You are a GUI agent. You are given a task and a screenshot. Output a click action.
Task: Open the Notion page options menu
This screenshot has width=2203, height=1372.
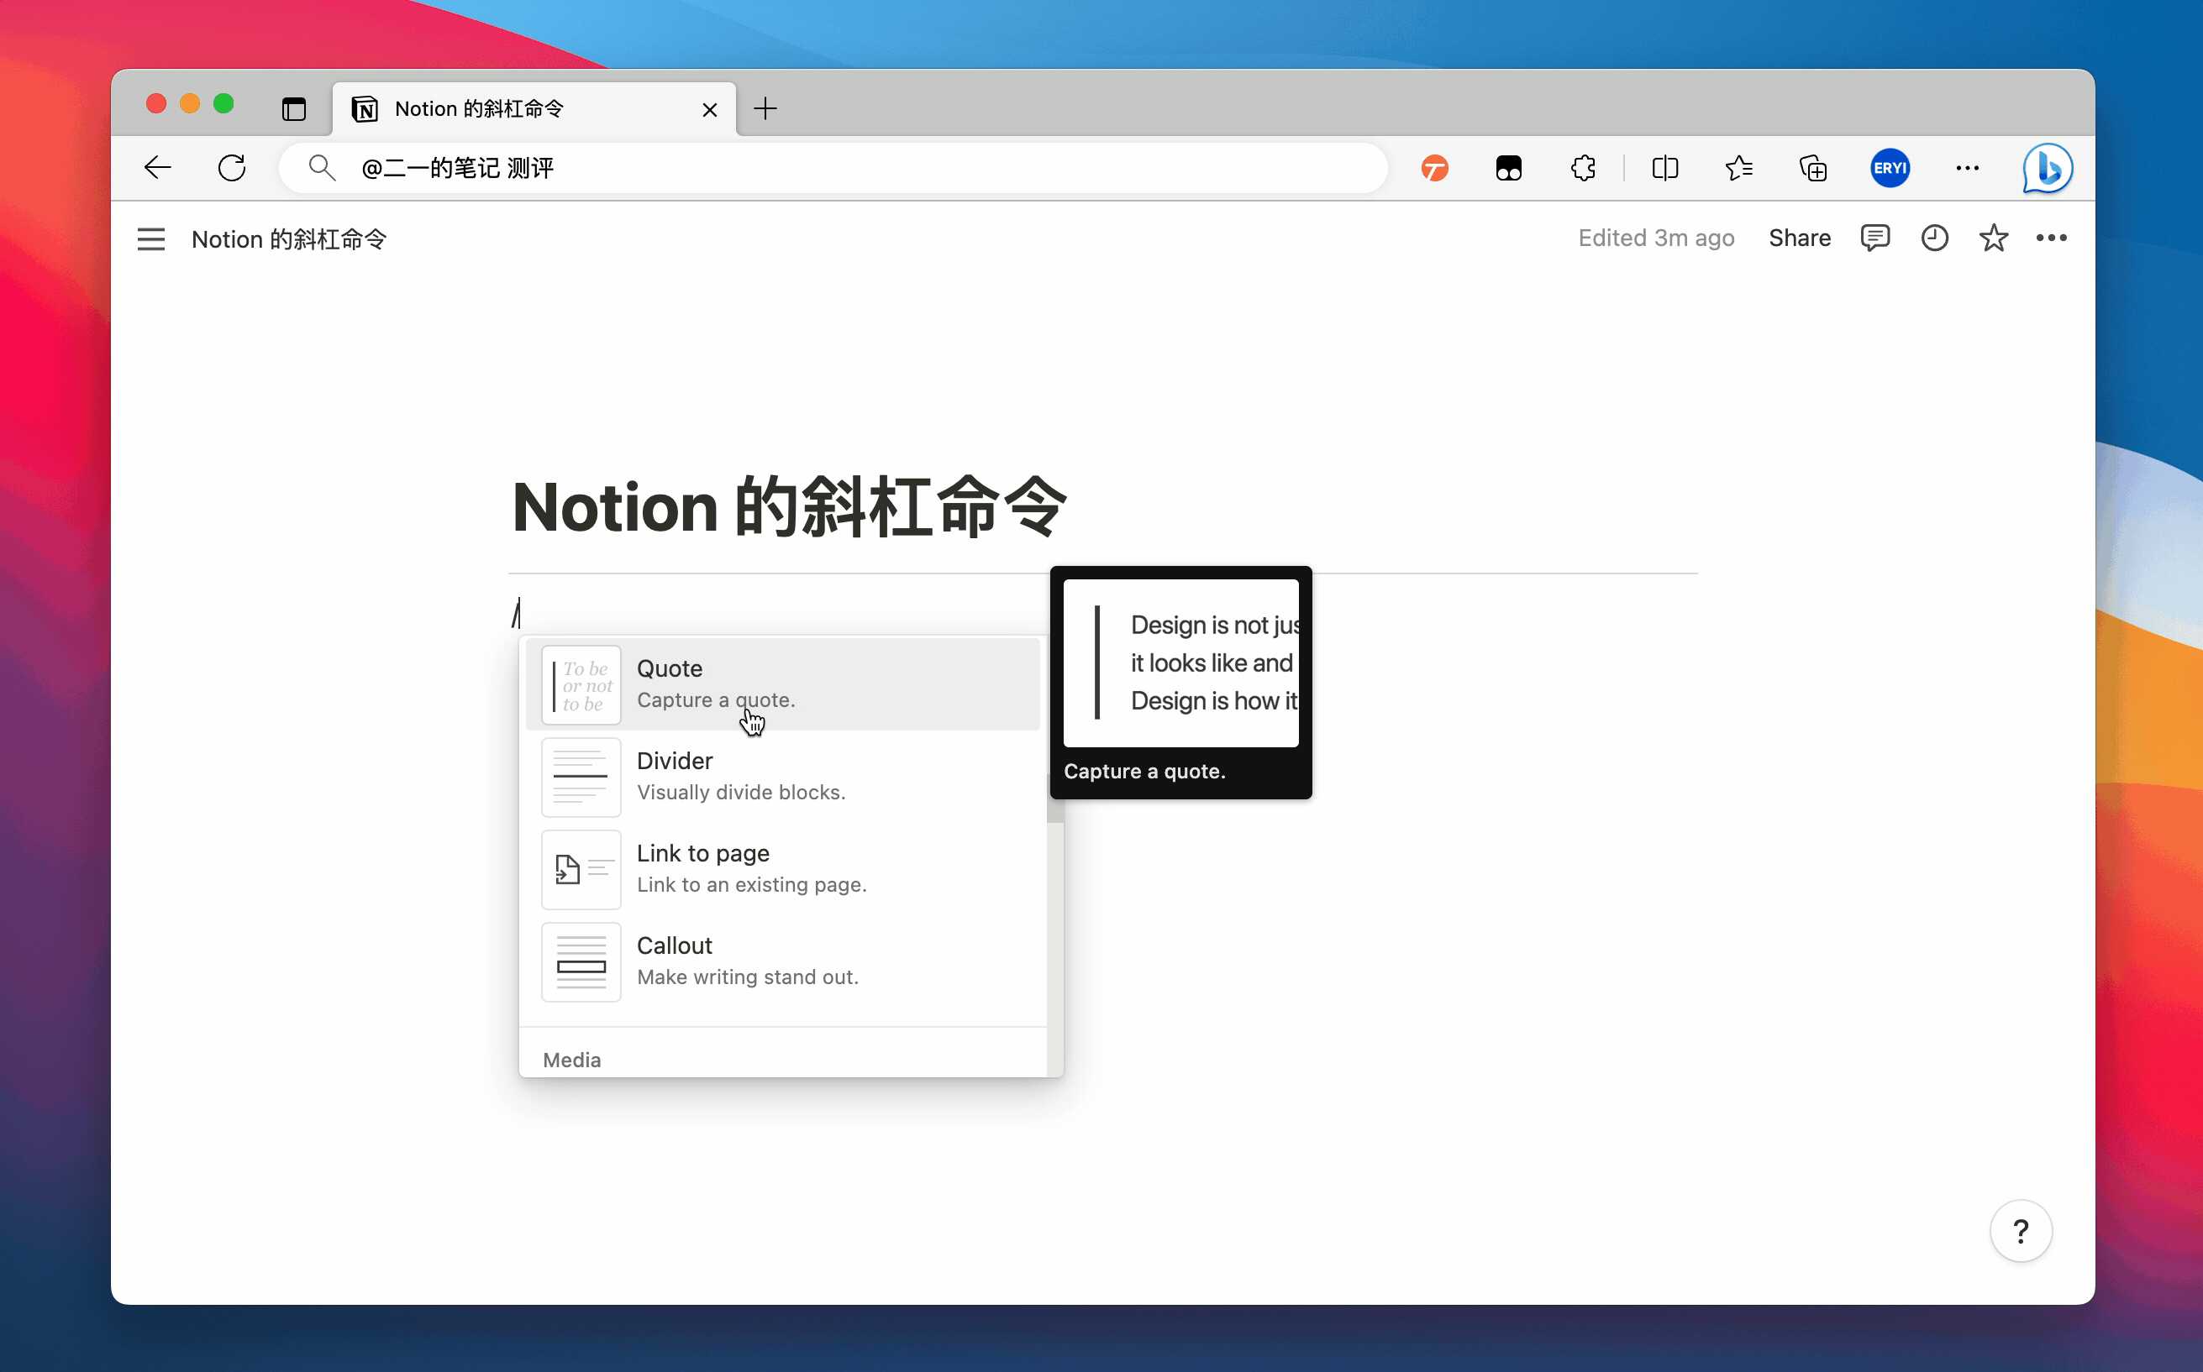[x=2051, y=238]
